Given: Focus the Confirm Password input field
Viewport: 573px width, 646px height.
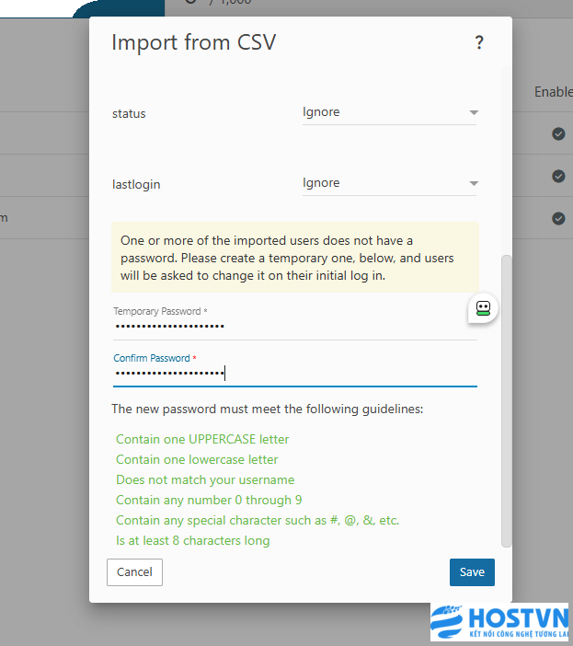Looking at the screenshot, I should 294,373.
